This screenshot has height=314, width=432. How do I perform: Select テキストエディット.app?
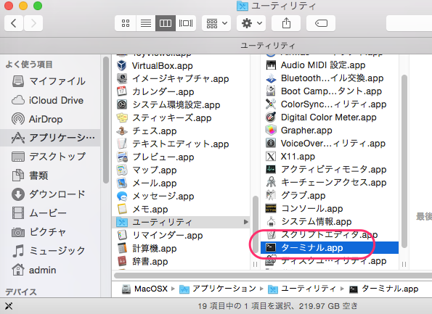[182, 144]
